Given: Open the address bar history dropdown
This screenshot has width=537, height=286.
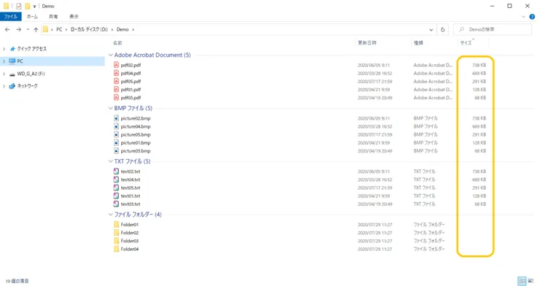Looking at the screenshot, I should pyautogui.click(x=430, y=29).
